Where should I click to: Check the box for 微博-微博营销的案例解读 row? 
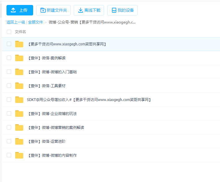(x=9, y=127)
